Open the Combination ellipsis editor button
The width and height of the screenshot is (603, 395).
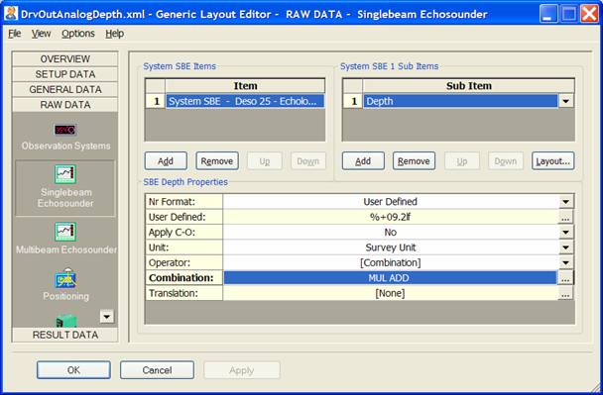(565, 278)
